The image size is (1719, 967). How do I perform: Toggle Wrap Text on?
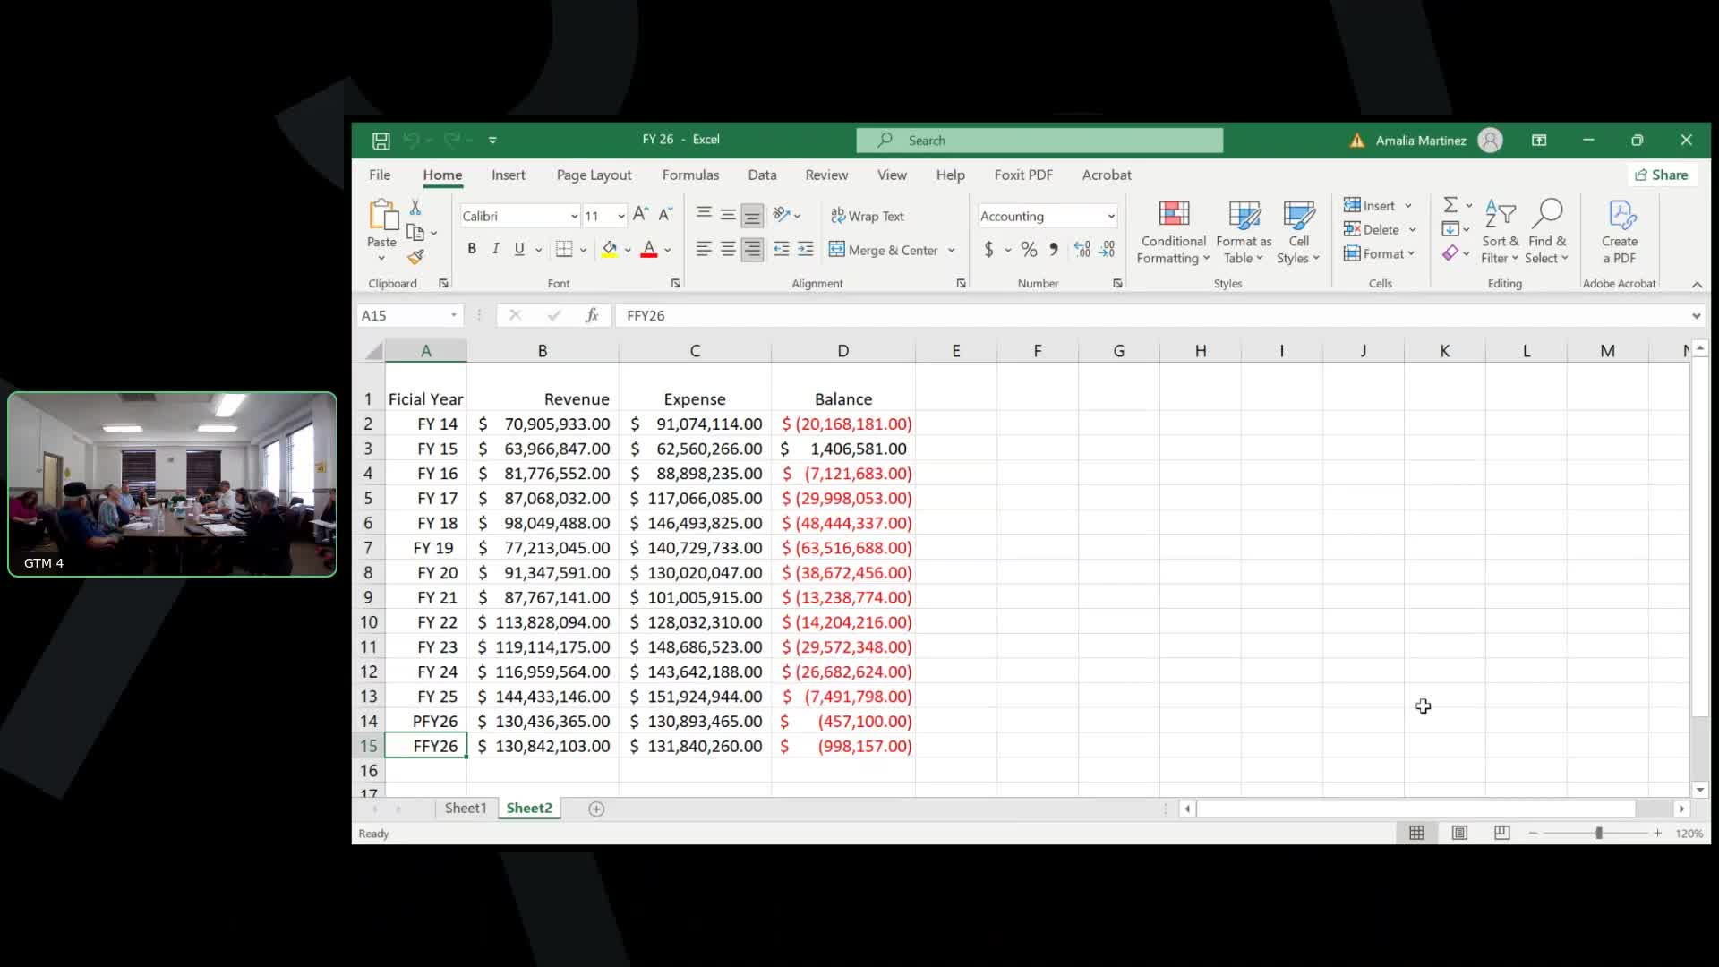[x=867, y=216]
